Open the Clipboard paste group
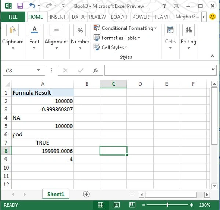220x210 pixels. (x=12, y=30)
